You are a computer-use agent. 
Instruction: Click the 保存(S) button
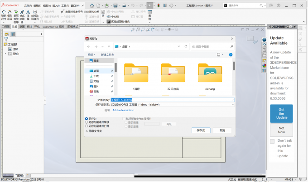(x=201, y=130)
